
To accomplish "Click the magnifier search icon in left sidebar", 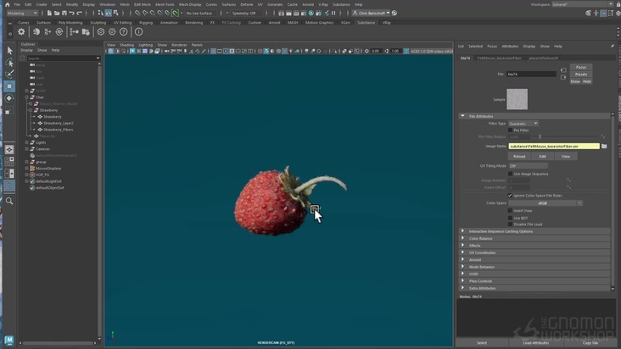I will [9, 201].
